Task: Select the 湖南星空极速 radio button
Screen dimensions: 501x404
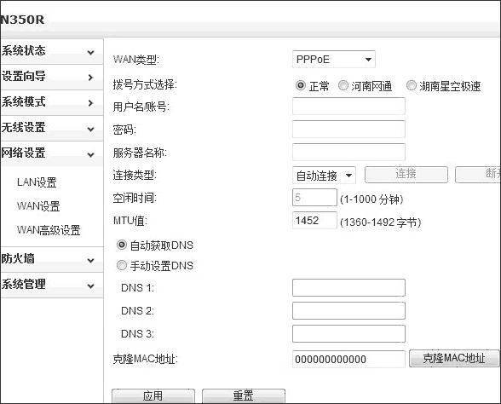Action: coord(411,85)
